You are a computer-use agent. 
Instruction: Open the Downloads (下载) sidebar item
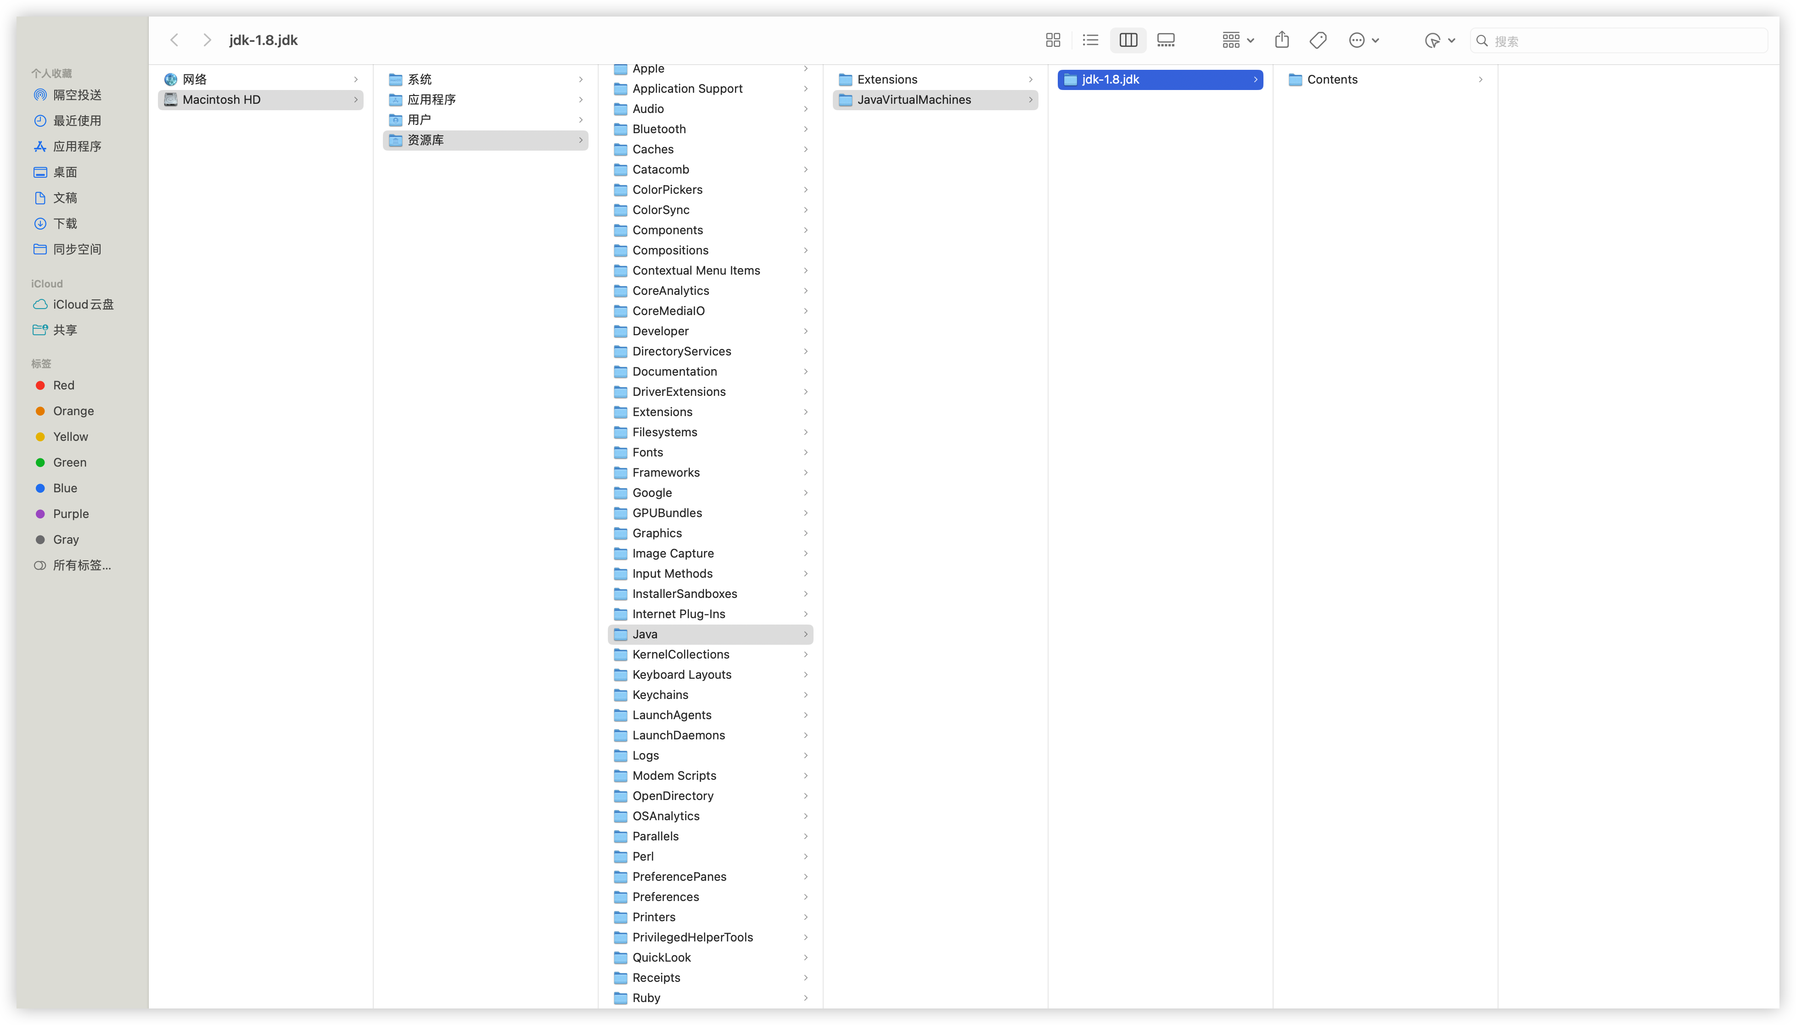click(65, 223)
